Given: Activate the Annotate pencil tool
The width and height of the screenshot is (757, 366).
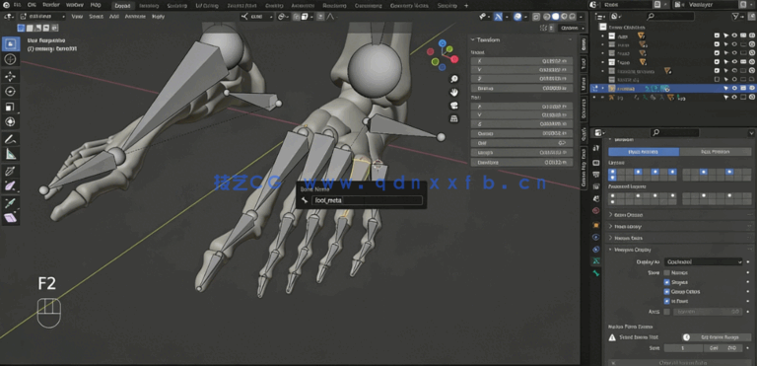Looking at the screenshot, I should pos(11,139).
